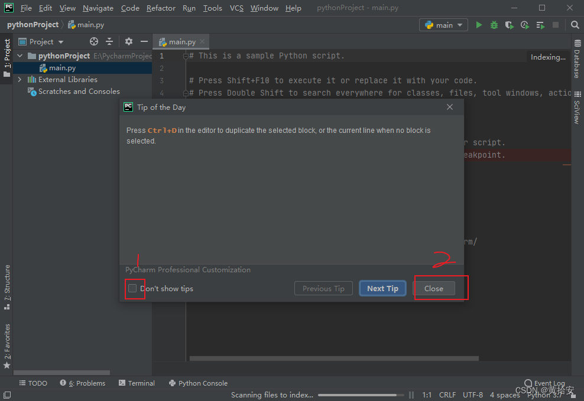The image size is (584, 401).
Task: Open the Navigate menu
Action: (x=98, y=8)
